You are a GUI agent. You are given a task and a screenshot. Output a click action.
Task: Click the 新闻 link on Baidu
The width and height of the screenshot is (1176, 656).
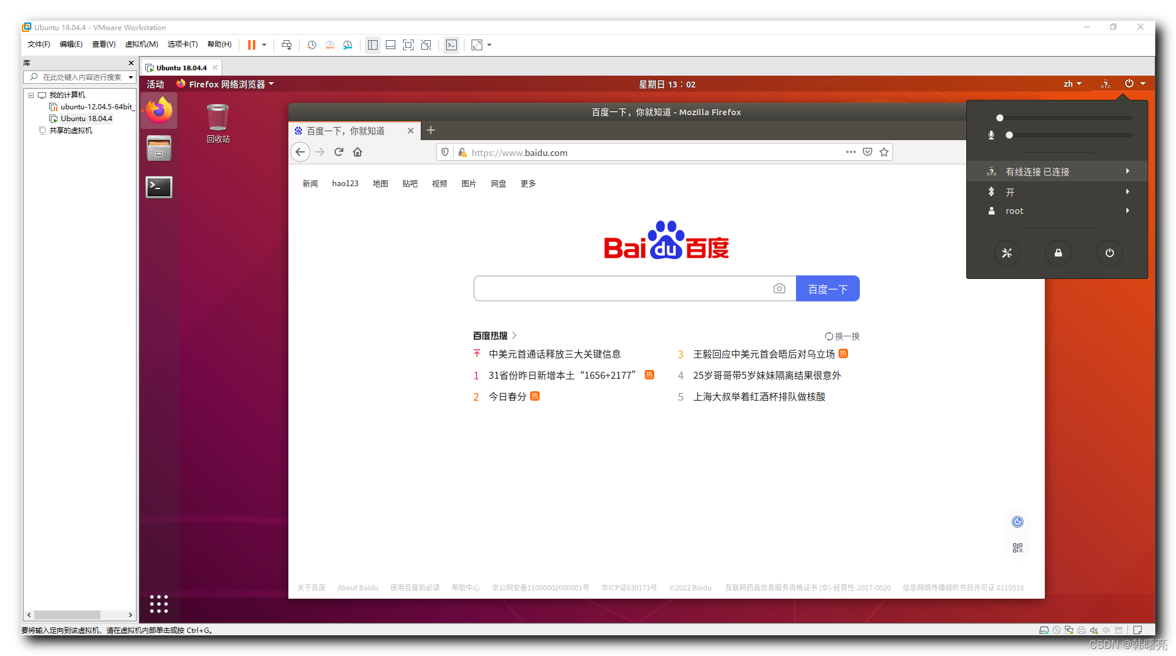click(310, 184)
